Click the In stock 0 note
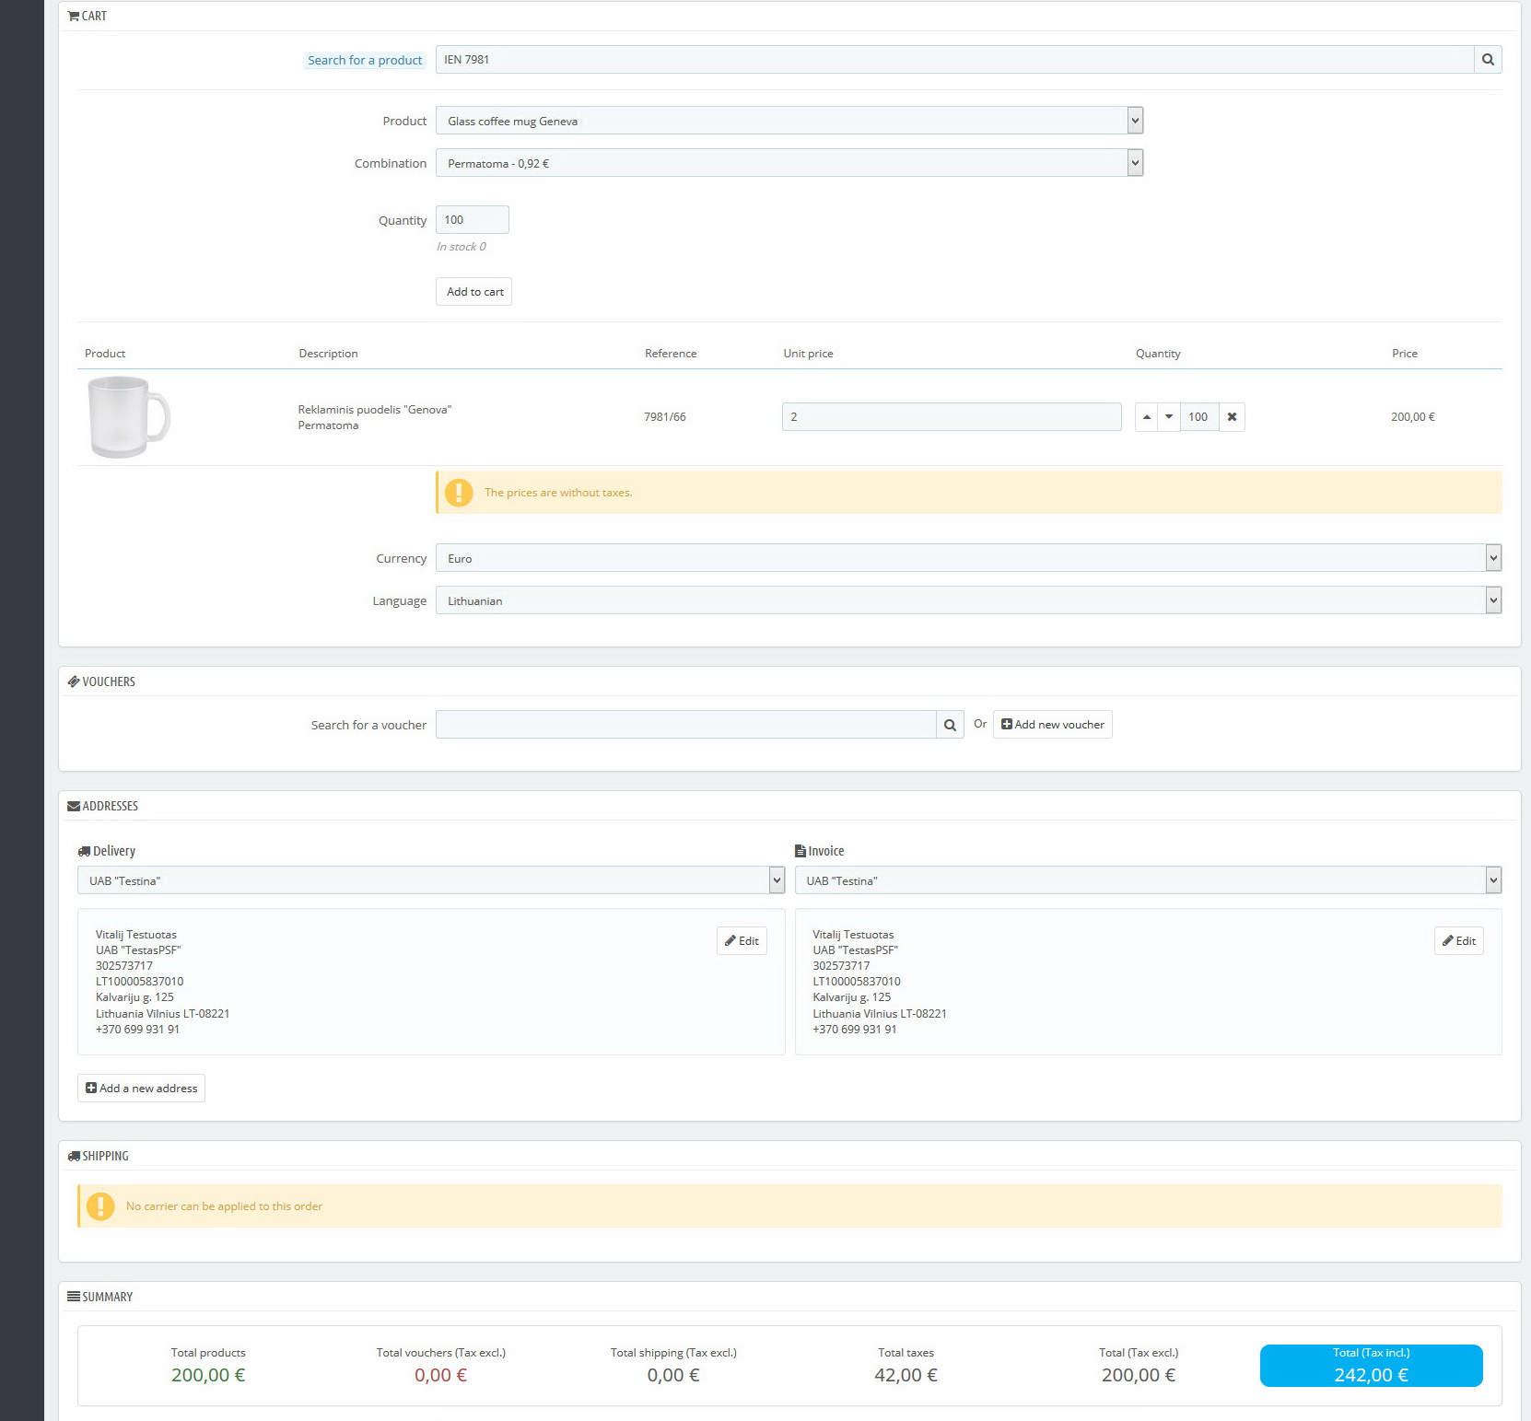The height and width of the screenshot is (1421, 1531). point(462,247)
